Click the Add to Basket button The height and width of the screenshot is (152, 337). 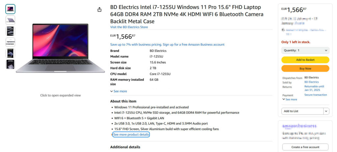pyautogui.click(x=305, y=60)
